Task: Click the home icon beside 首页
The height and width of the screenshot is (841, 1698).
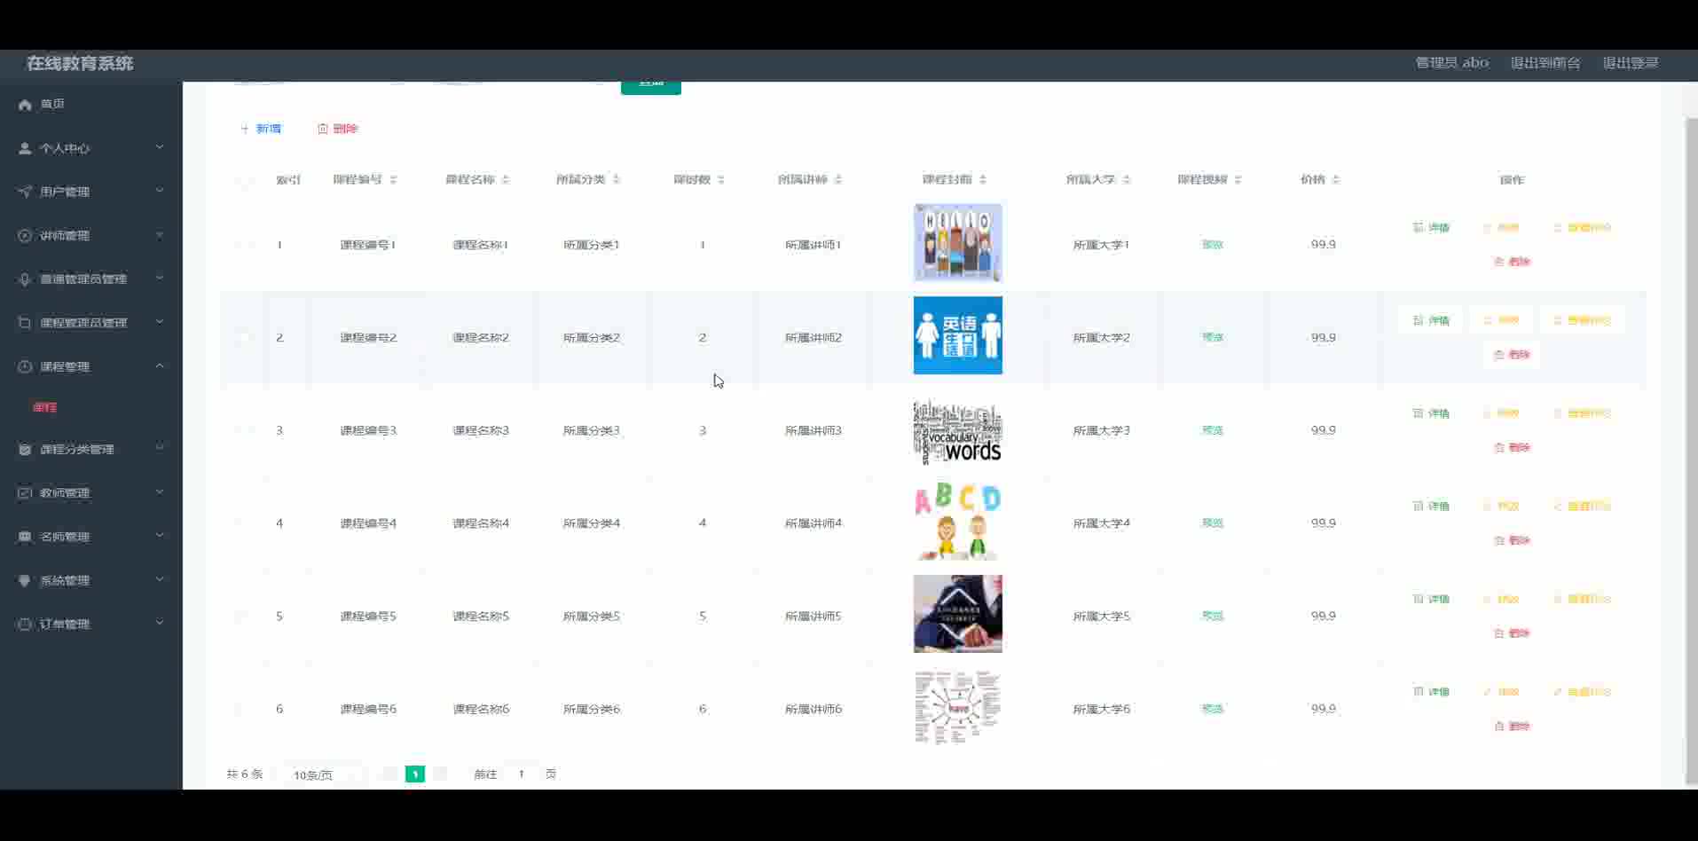Action: click(25, 105)
